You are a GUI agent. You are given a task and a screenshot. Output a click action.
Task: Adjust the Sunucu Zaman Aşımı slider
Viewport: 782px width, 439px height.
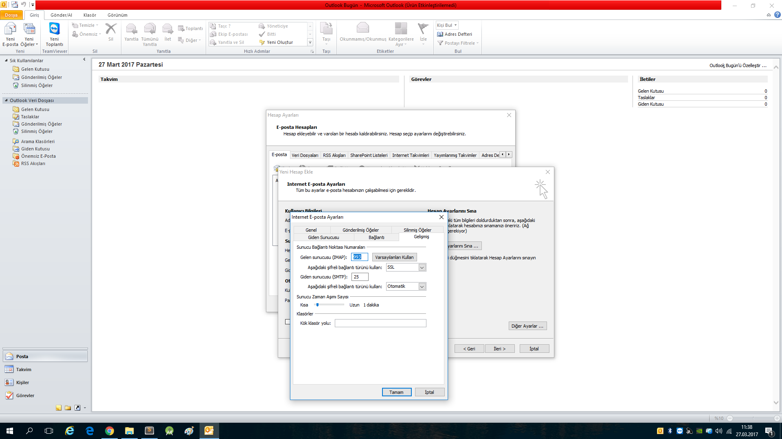(317, 305)
